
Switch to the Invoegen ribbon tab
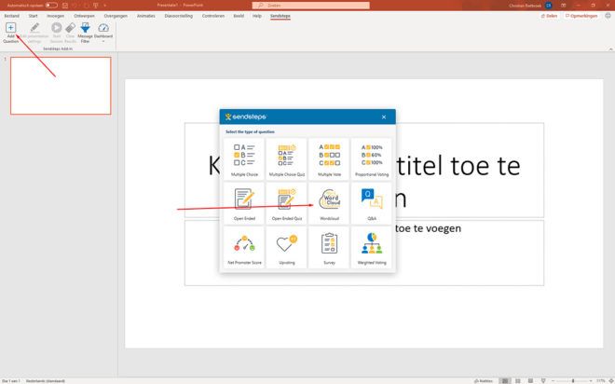55,16
